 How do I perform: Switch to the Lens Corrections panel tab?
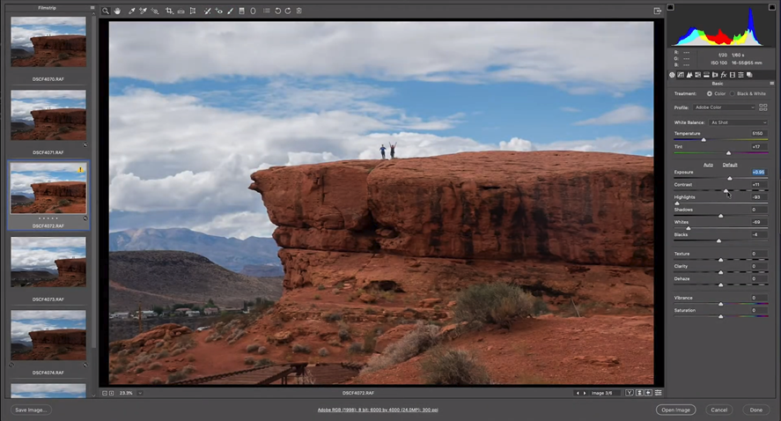pos(715,75)
